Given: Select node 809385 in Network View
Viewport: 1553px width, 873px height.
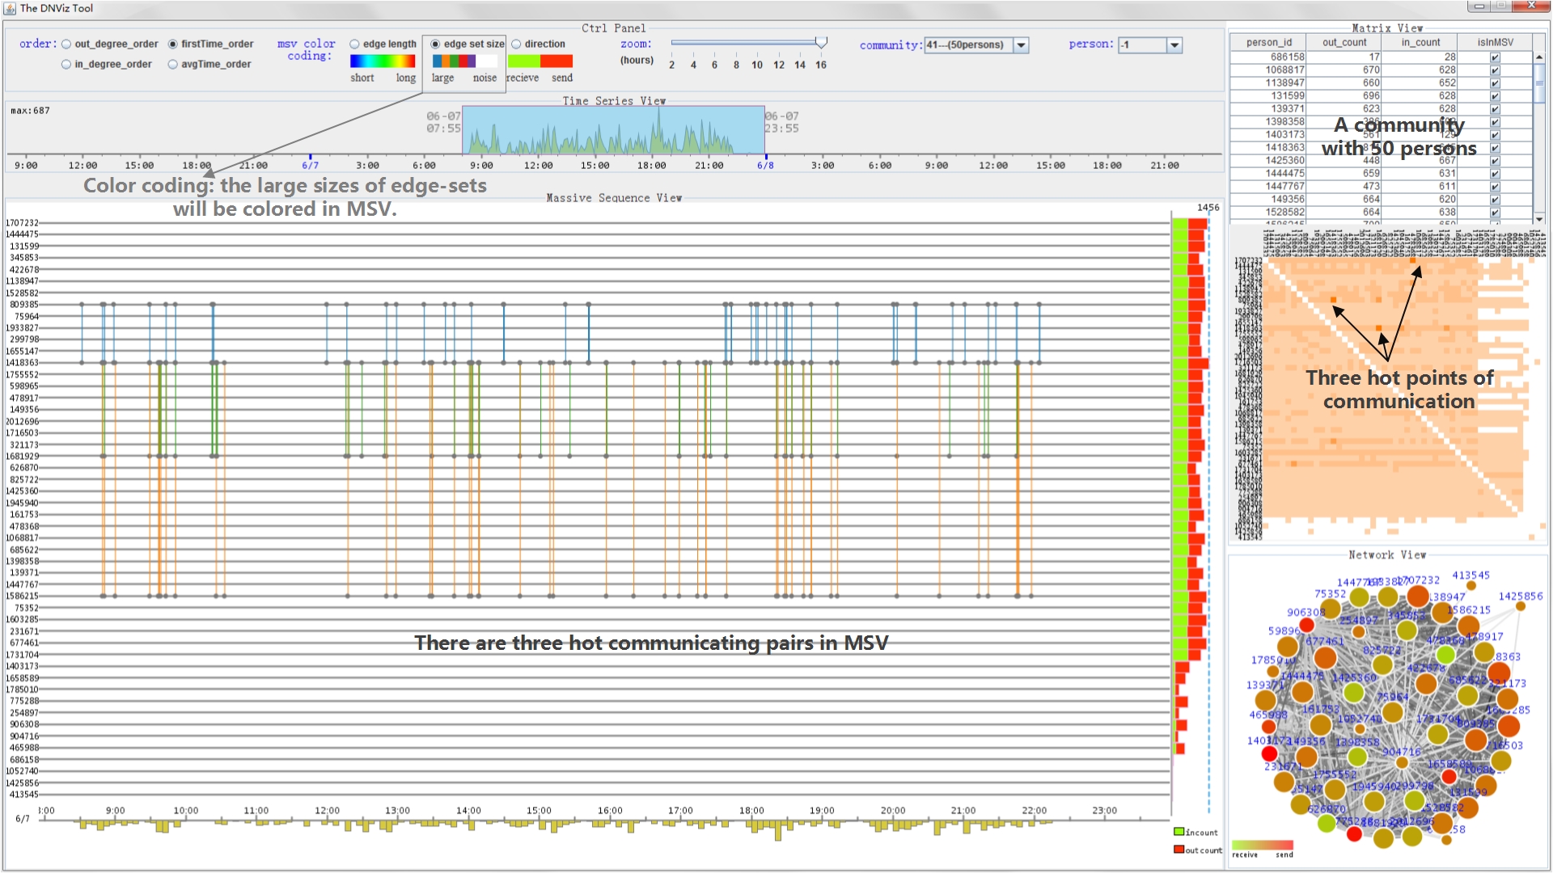Looking at the screenshot, I should (x=1475, y=739).
